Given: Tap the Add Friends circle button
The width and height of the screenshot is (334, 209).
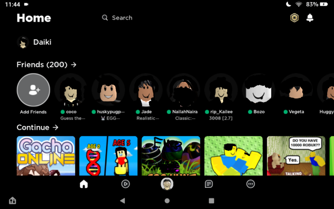Looking at the screenshot, I should (x=33, y=90).
